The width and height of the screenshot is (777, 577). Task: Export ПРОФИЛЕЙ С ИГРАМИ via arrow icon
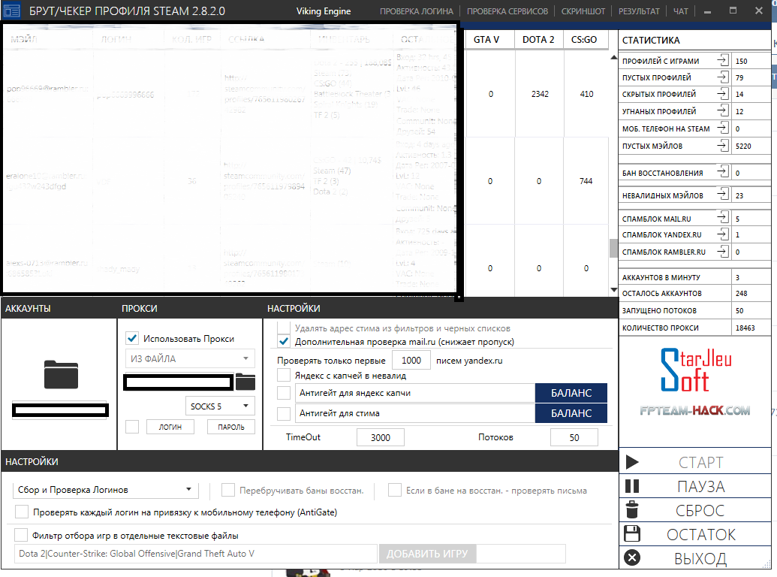(723, 60)
